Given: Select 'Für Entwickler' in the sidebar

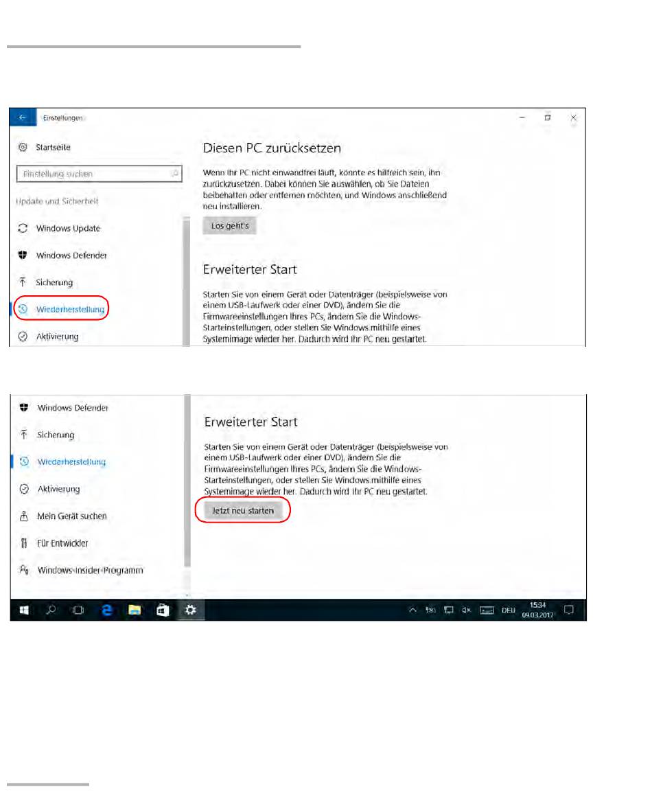Looking at the screenshot, I should coord(62,543).
